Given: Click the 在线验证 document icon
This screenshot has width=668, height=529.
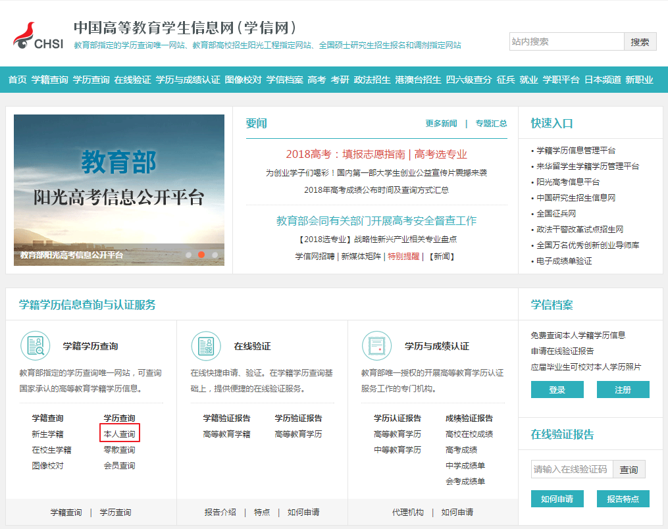Looking at the screenshot, I should click(205, 345).
